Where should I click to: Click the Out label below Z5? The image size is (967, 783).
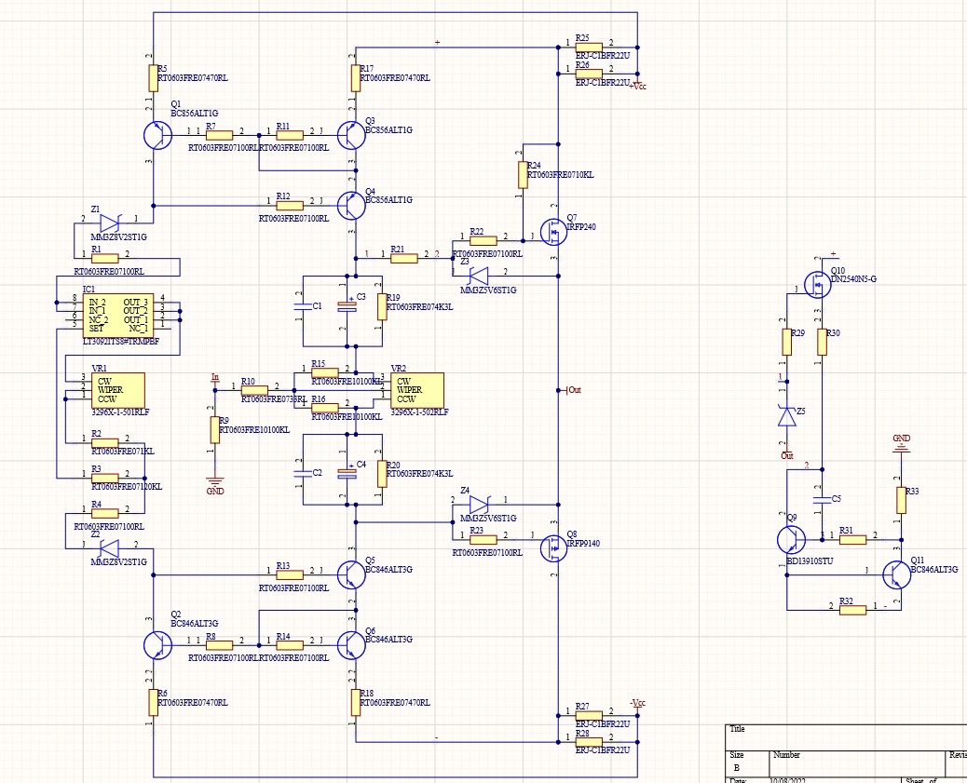787,456
